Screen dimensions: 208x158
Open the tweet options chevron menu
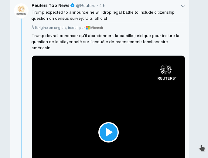183,6
